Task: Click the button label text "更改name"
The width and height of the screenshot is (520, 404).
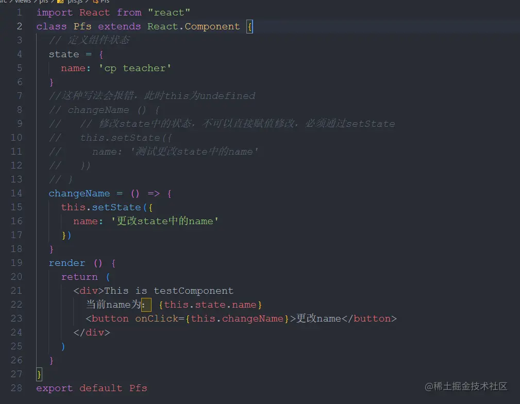Action: pyautogui.click(x=318, y=318)
